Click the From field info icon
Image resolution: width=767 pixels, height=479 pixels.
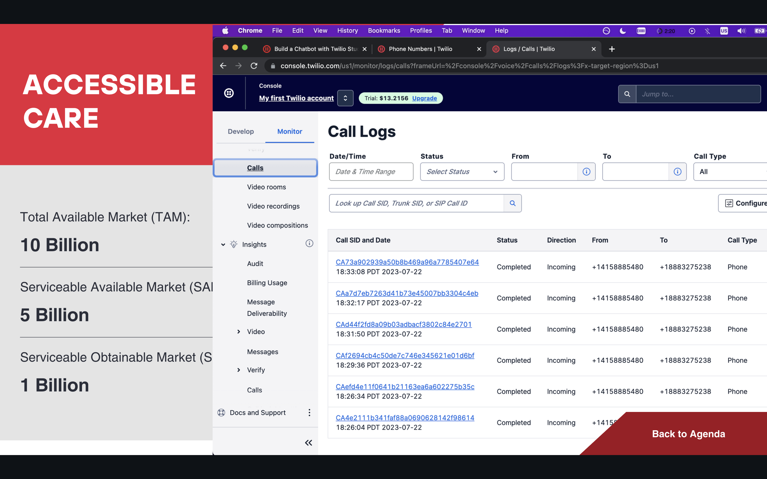[586, 172]
